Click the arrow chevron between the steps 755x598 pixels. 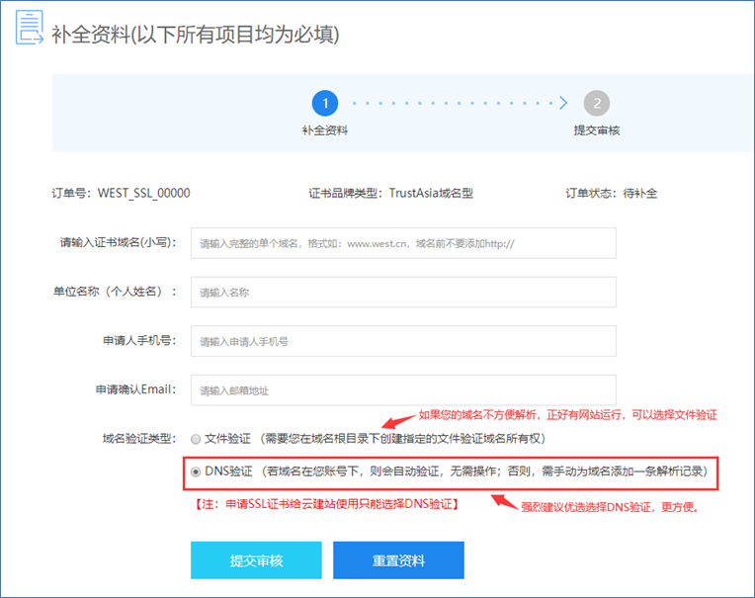click(563, 103)
